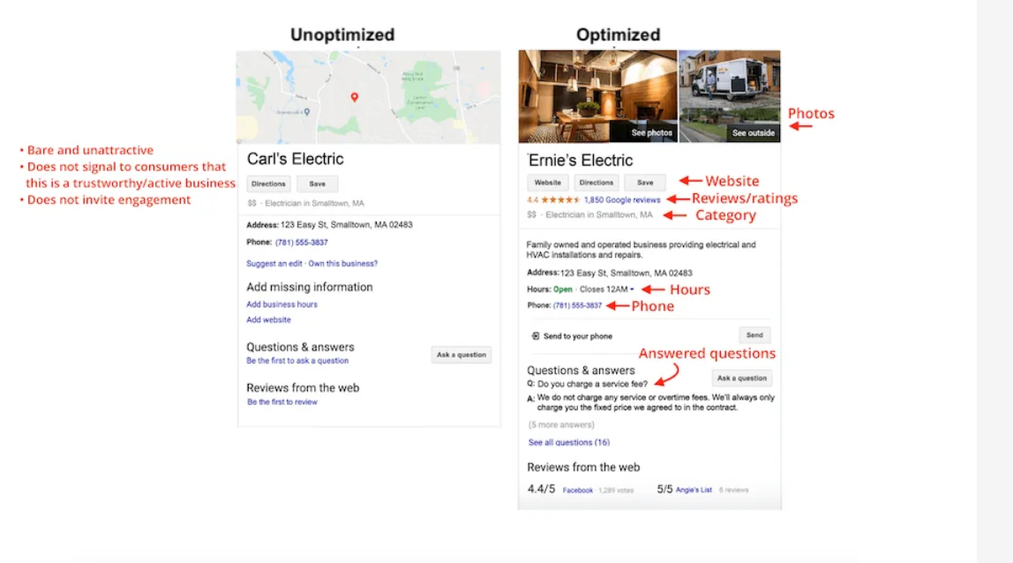Open the See photos interior thumbnail
This screenshot has height=563, width=1013.
tap(597, 96)
